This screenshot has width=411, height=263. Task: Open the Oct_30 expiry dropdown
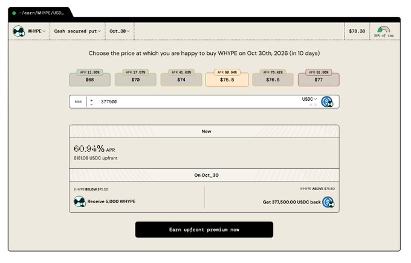[120, 31]
